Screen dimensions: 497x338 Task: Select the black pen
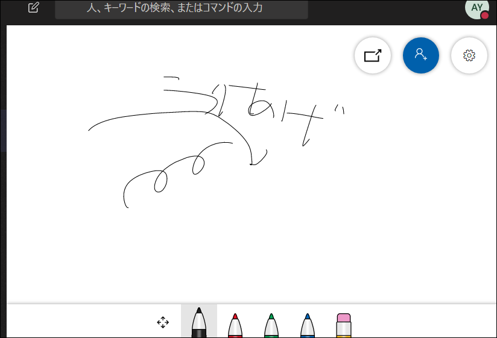(198, 322)
